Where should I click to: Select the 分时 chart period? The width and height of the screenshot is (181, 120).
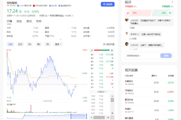tap(11, 44)
